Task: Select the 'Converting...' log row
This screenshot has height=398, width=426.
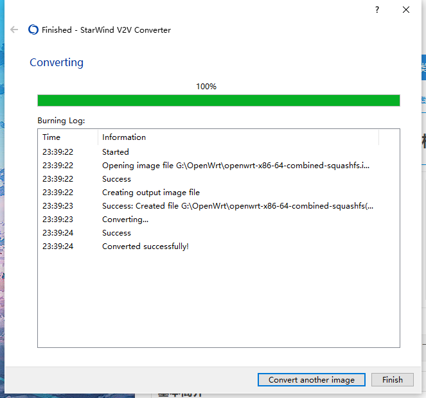Action: [x=218, y=220]
